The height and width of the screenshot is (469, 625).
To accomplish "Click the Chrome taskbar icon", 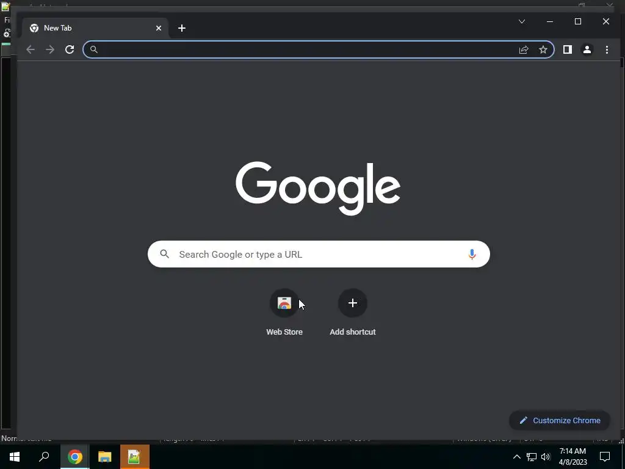I will tap(75, 457).
